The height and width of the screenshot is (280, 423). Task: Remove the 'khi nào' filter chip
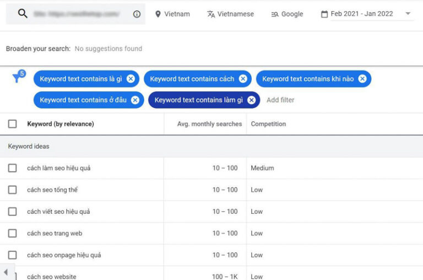[x=362, y=79]
